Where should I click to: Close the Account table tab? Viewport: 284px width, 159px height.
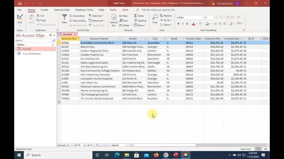pos(75,34)
